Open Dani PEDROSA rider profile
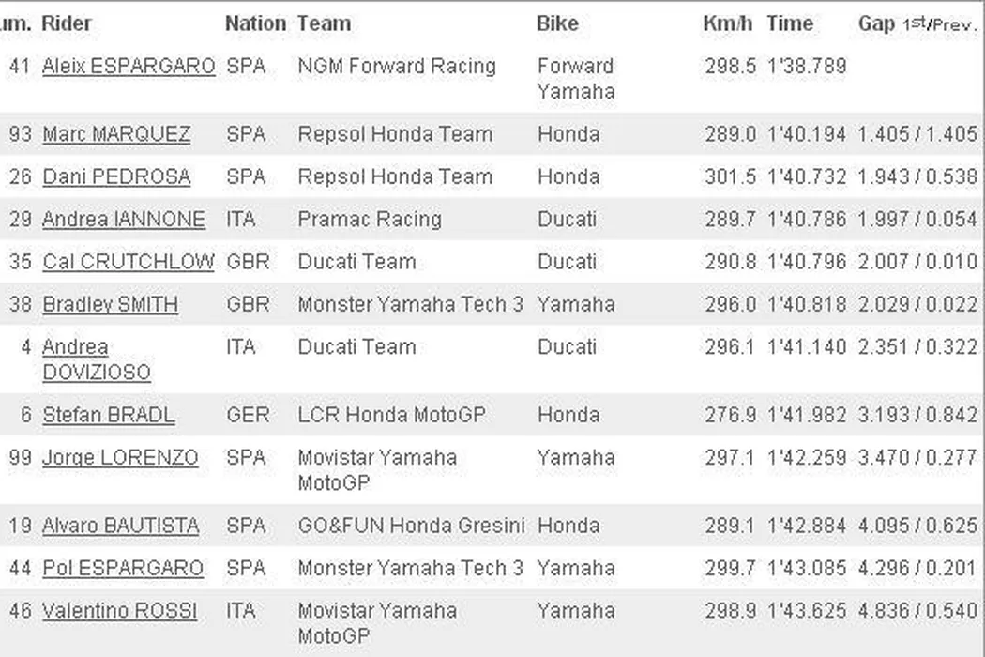985x657 pixels. coord(116,176)
